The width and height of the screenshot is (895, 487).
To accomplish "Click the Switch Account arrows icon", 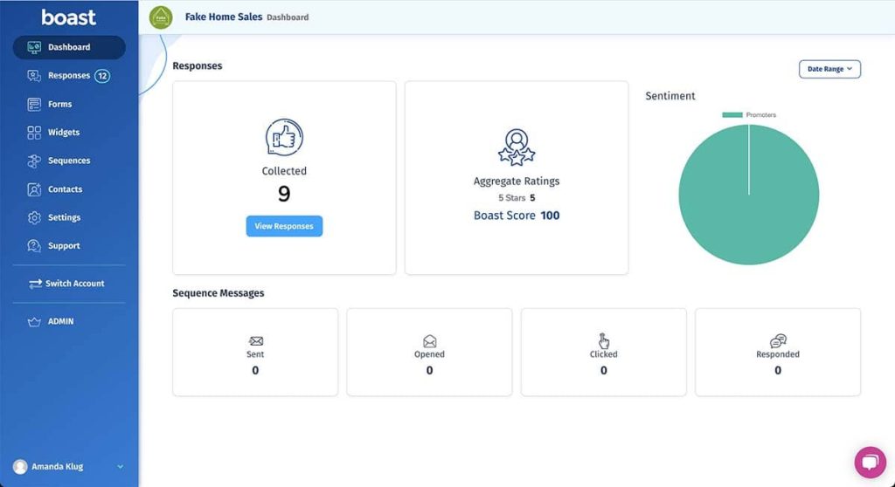I will tap(35, 284).
